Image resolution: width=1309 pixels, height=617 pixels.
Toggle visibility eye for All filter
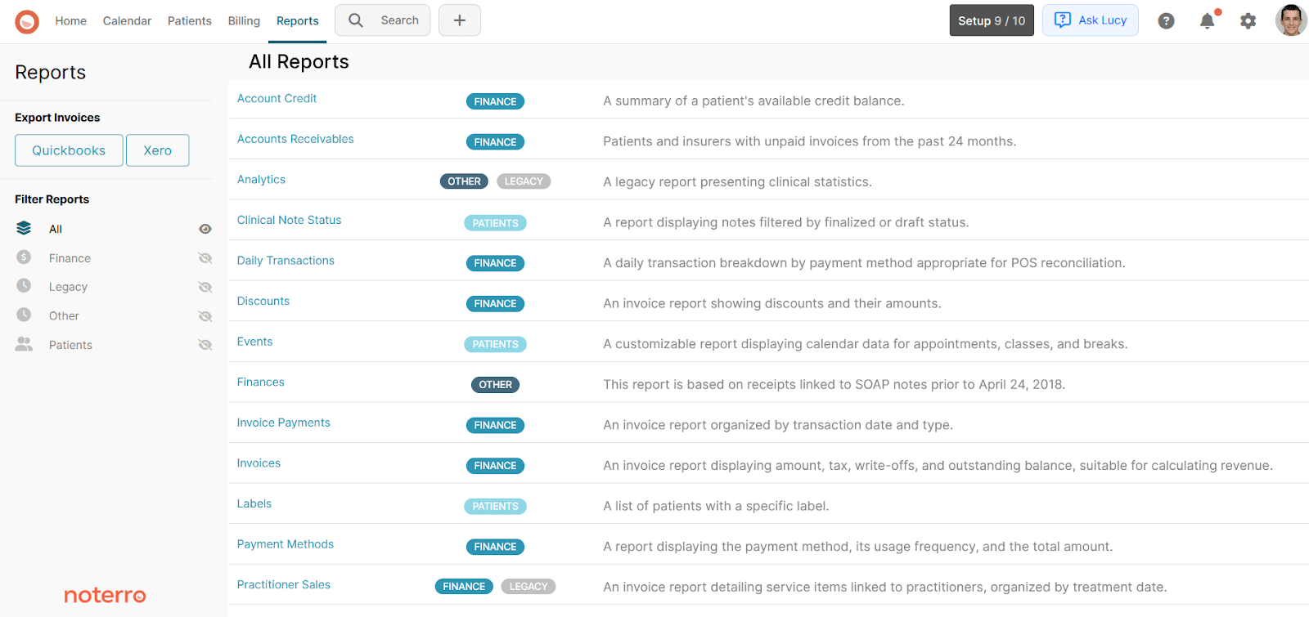(x=205, y=229)
